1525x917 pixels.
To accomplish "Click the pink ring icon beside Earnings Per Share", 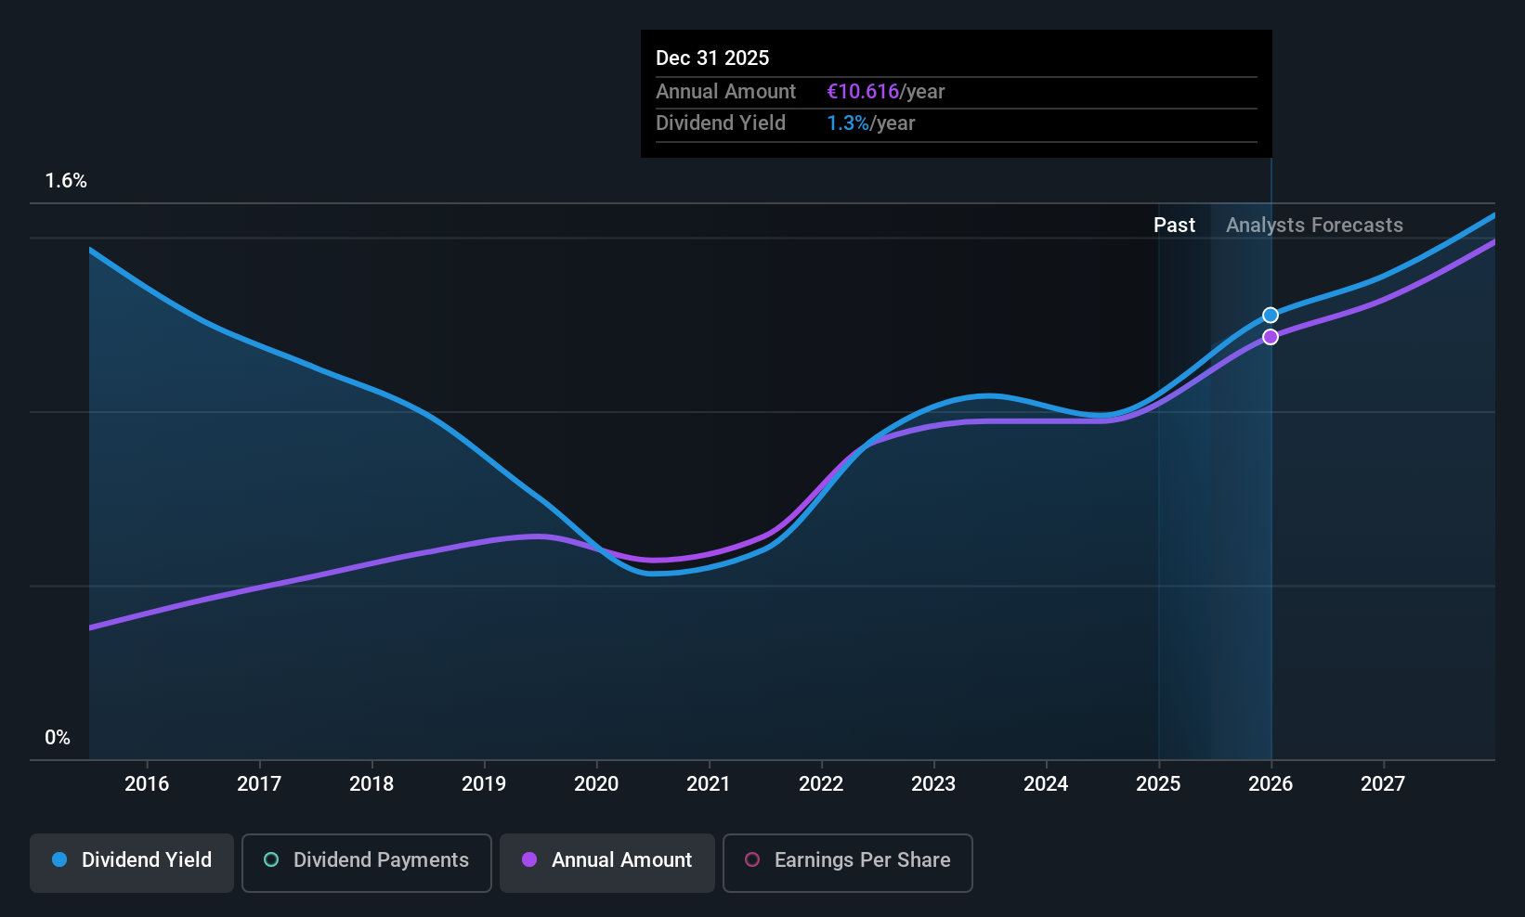I will (752, 859).
